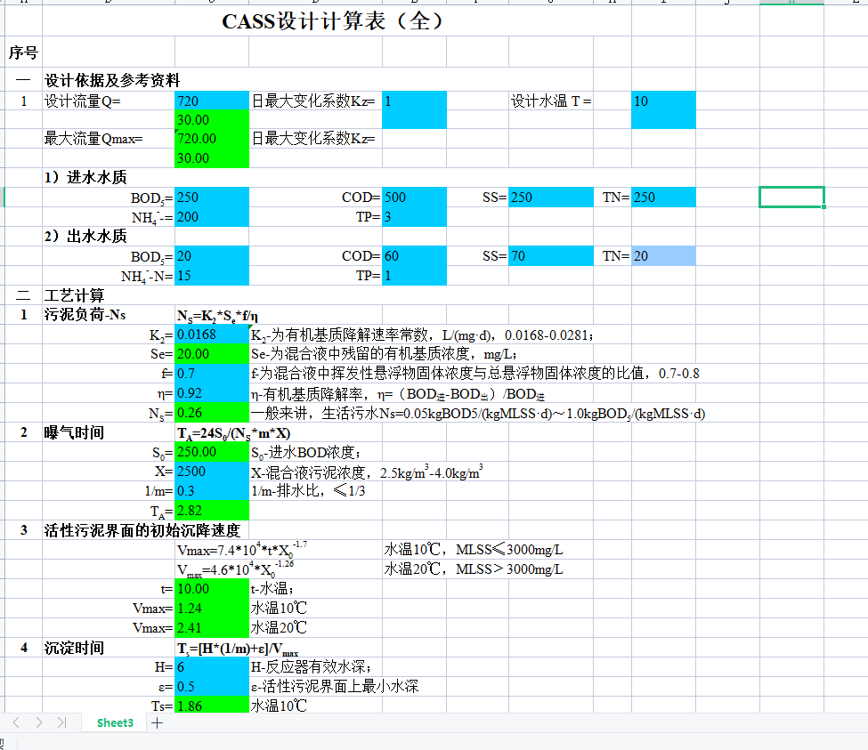
Task: Add a new sheet with plus icon
Action: click(158, 722)
